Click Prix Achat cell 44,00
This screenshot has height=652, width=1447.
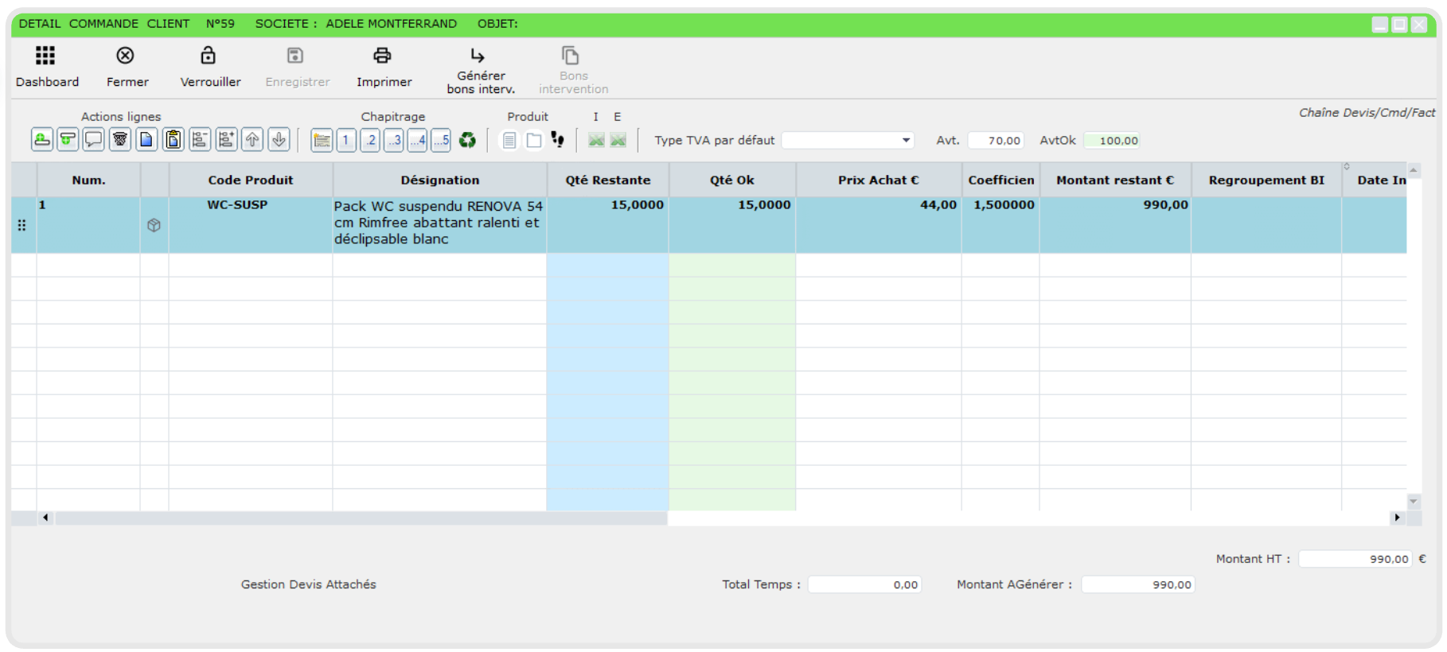tap(879, 225)
